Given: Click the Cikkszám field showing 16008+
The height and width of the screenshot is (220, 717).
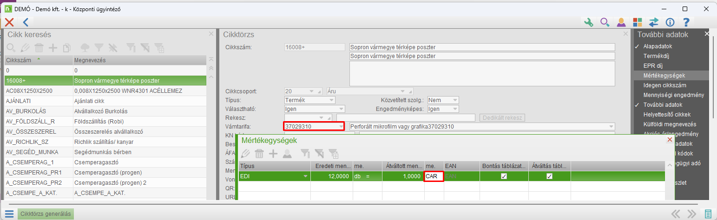Looking at the screenshot, I should pyautogui.click(x=314, y=47).
